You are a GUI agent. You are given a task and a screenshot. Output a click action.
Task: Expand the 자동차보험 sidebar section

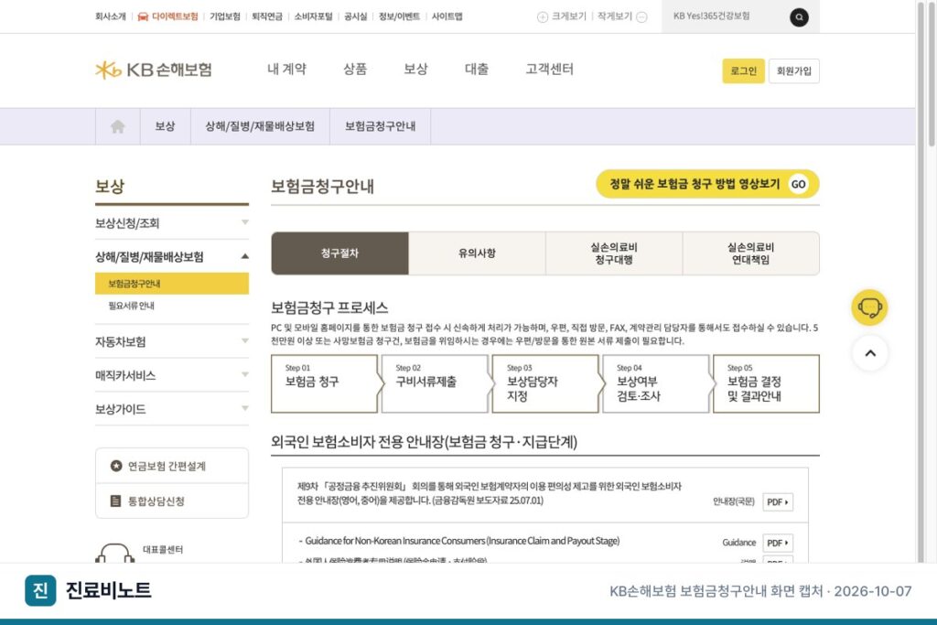[171, 341]
